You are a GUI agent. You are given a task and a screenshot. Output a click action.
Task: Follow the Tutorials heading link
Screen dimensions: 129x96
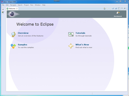coord(80,33)
